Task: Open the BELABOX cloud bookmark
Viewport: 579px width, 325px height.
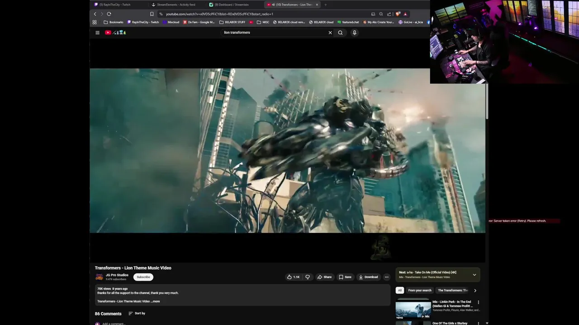Action: pos(321,22)
